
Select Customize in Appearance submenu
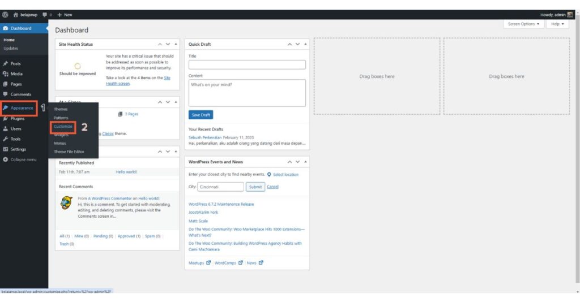coord(63,126)
